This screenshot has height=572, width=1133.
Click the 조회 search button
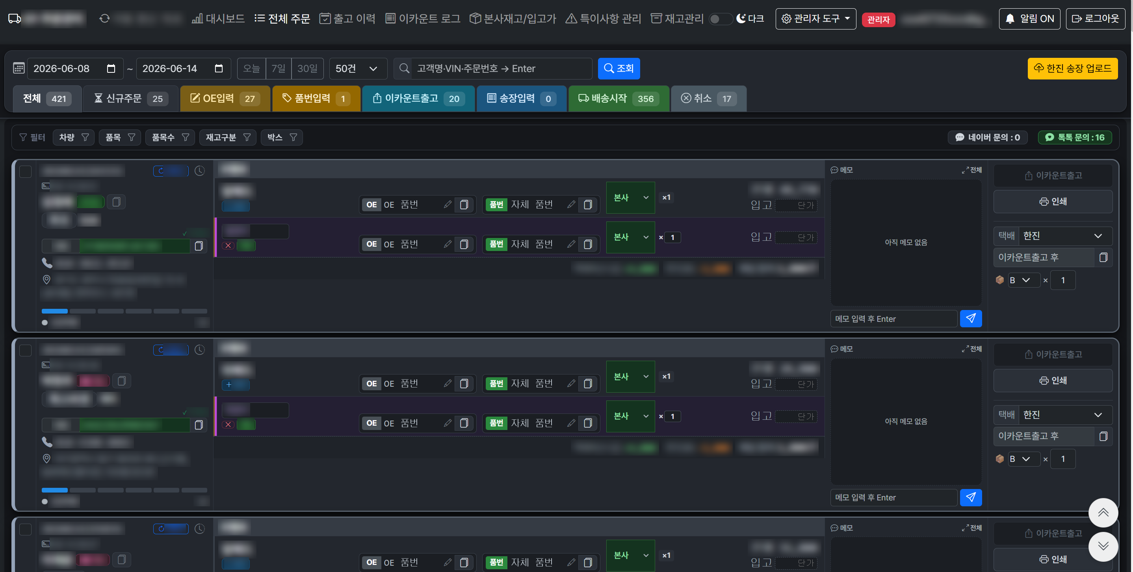619,68
